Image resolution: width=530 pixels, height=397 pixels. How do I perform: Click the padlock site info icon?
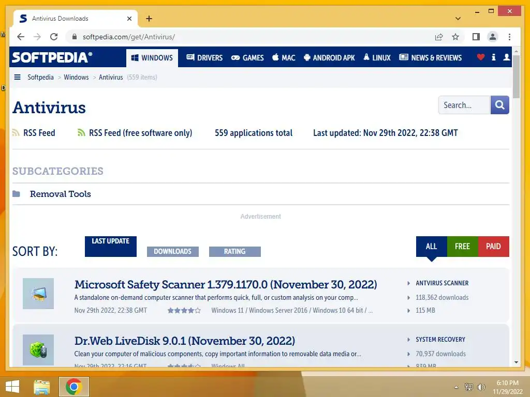click(x=75, y=37)
